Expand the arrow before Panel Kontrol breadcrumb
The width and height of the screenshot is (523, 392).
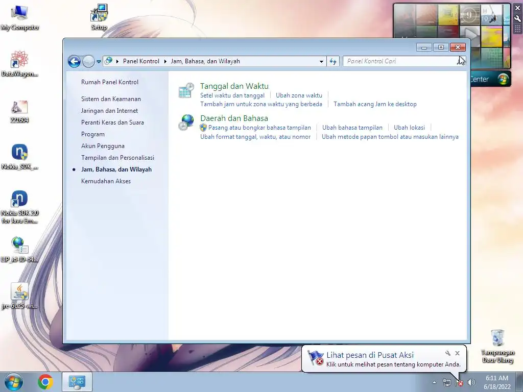(x=117, y=61)
